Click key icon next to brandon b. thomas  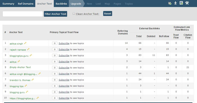coord(33,80)
